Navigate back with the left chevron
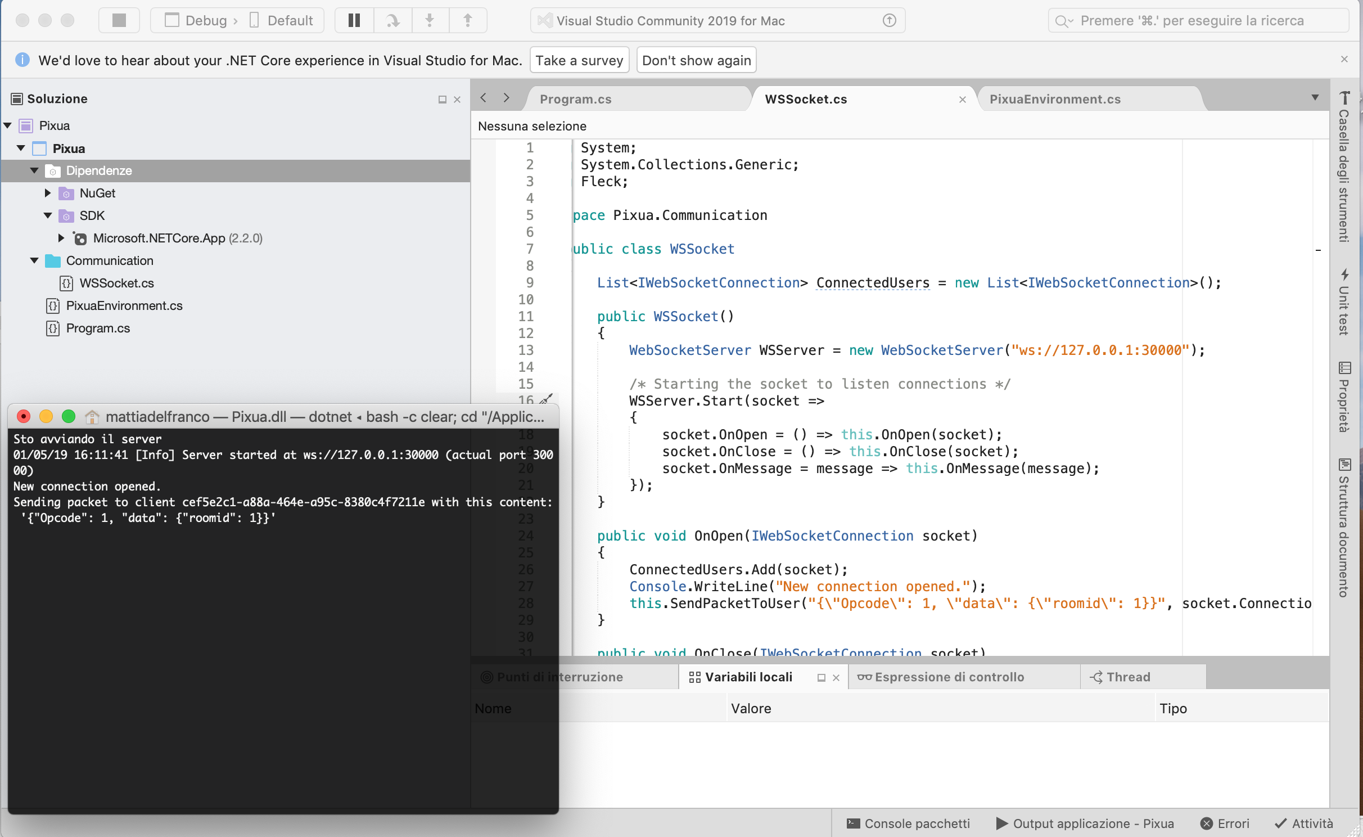This screenshot has width=1363, height=837. coord(483,98)
